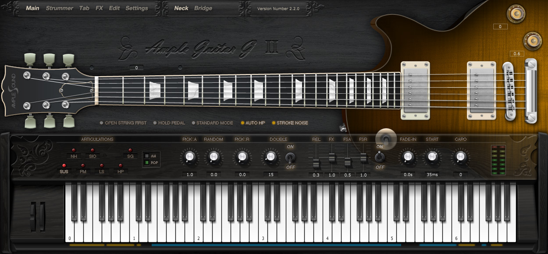Flip the FADE-IN on/off switch
548x254 pixels.
coord(380,158)
